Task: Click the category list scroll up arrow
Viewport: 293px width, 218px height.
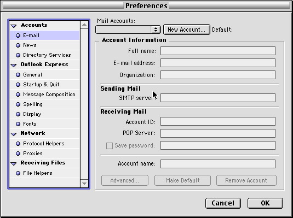Action: [x=84, y=25]
